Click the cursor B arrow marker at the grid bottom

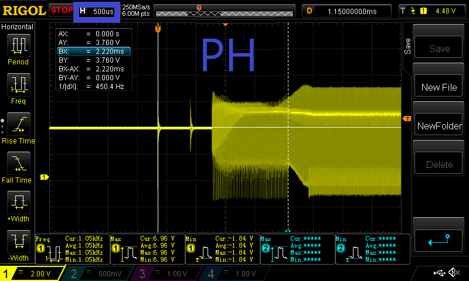(x=288, y=231)
